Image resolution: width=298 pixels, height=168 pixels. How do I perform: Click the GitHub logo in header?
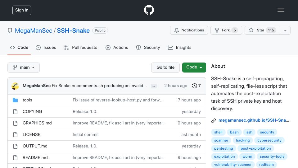(149, 10)
